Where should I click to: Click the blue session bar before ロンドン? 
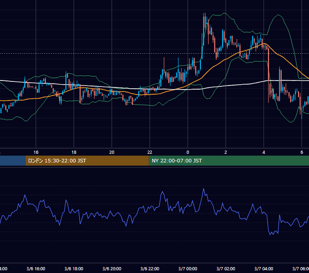[x=13, y=161]
